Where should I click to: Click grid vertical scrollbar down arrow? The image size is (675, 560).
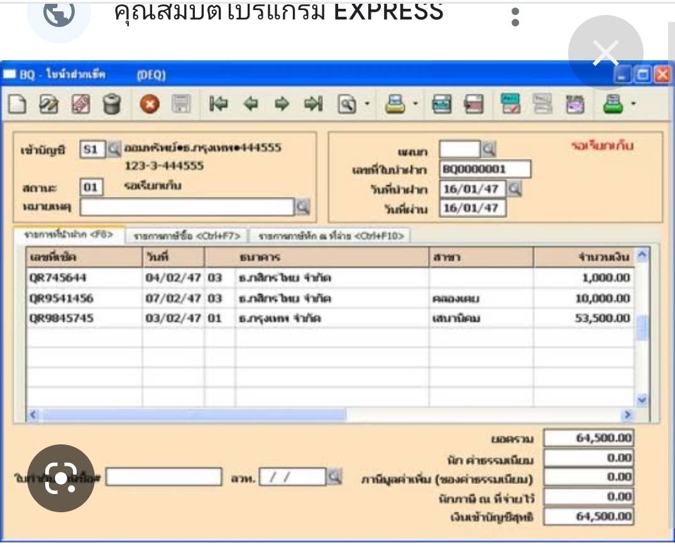(x=642, y=400)
